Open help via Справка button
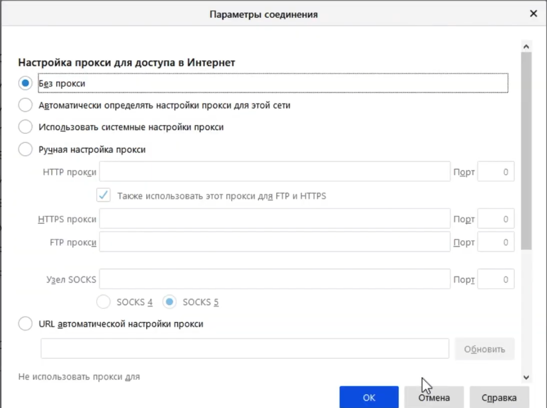Viewport: 547px width, 408px height. coord(499,397)
